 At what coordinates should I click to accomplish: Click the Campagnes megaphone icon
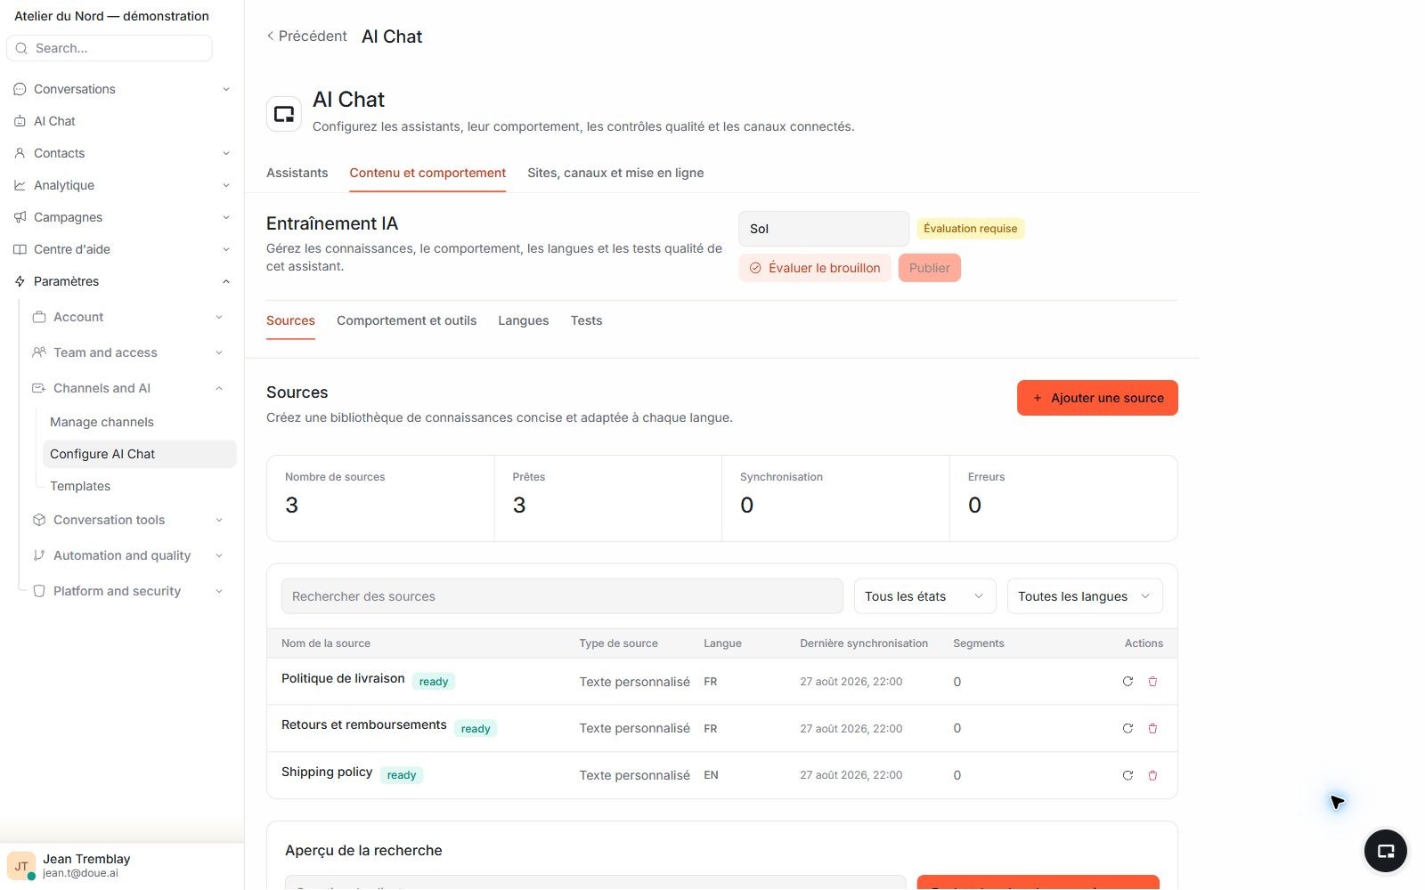click(20, 217)
